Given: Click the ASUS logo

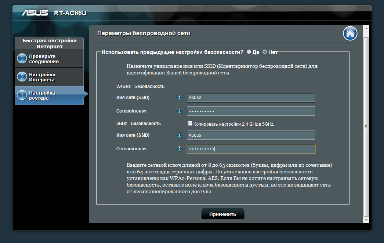Looking at the screenshot, I should pos(35,13).
